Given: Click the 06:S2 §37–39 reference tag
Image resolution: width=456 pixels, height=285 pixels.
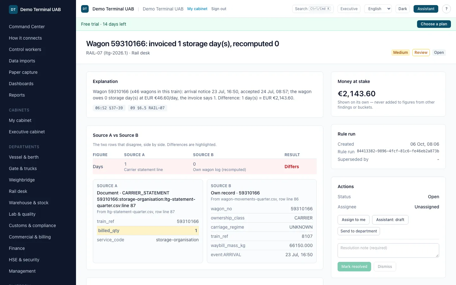Looking at the screenshot, I should coord(109,108).
